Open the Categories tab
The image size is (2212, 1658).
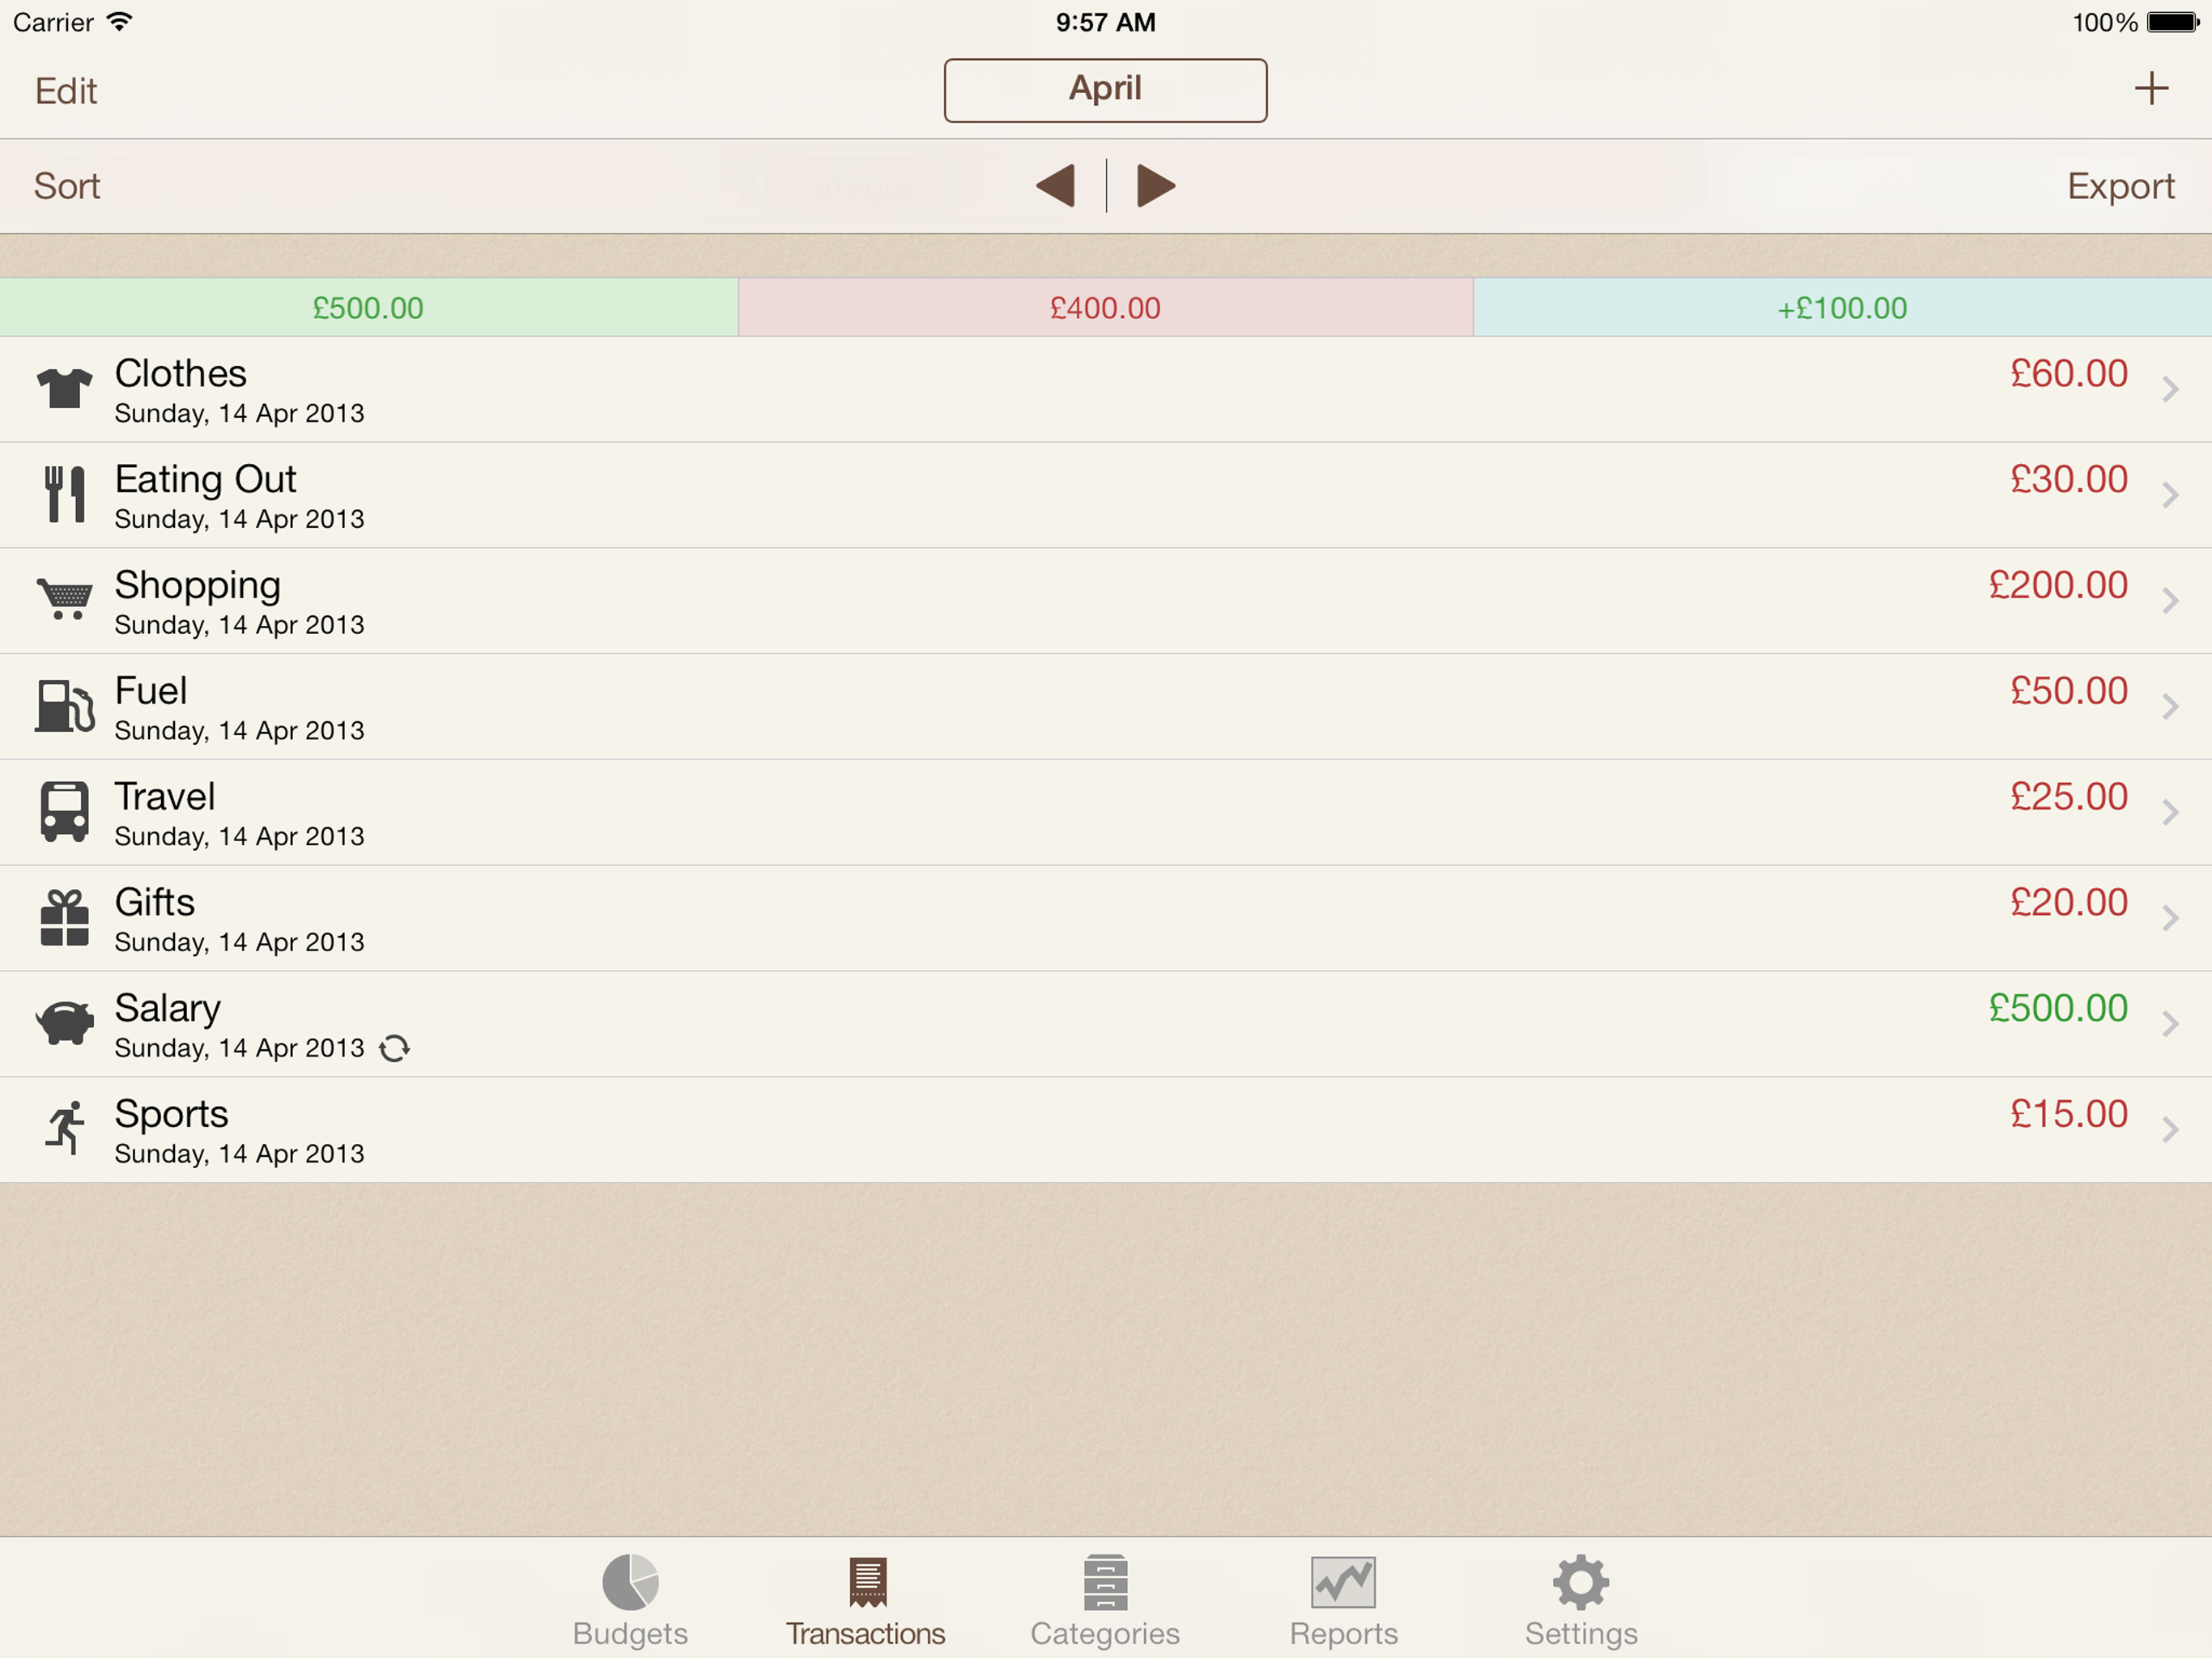(x=1105, y=1600)
